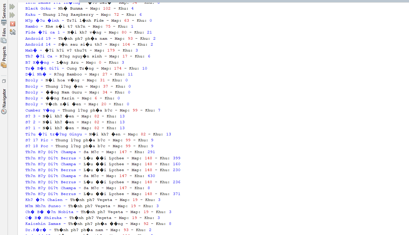Image resolution: width=409 pixels, height=235 pixels.
Task: Show the Navigator side tab
Action: [4, 98]
